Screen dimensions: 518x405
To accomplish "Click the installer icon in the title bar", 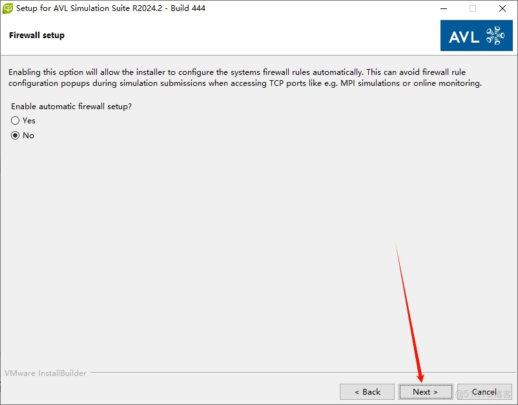I will tap(8, 9).
